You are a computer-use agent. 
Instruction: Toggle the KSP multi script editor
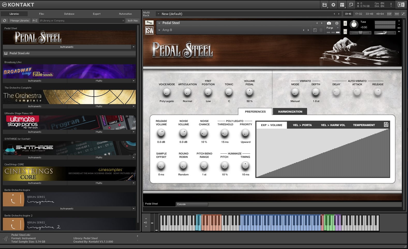[389, 14]
